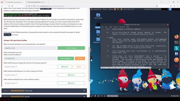The image size is (180, 101).
Task: Go back in Firefox browser
Action: point(2,6)
